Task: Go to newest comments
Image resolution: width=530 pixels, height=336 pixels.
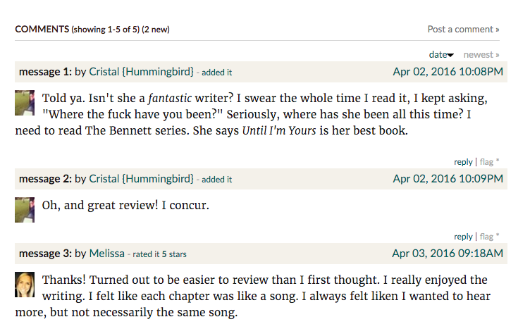Action: [x=481, y=55]
